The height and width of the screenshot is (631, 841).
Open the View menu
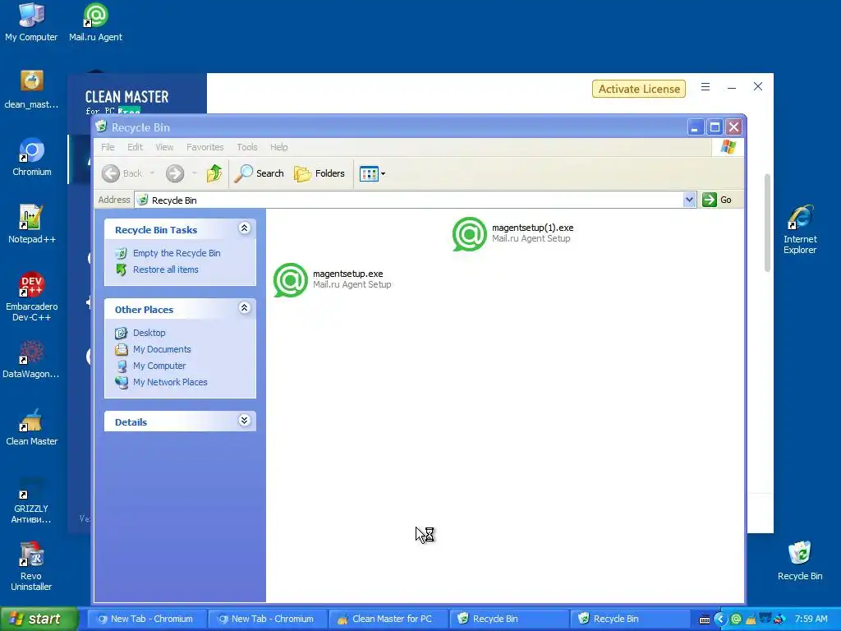(164, 147)
